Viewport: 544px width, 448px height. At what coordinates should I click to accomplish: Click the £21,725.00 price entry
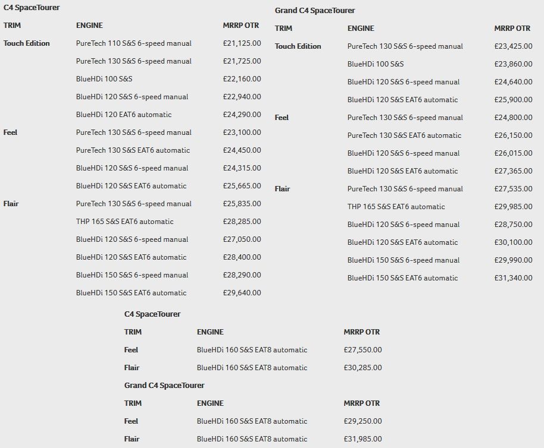(x=242, y=61)
